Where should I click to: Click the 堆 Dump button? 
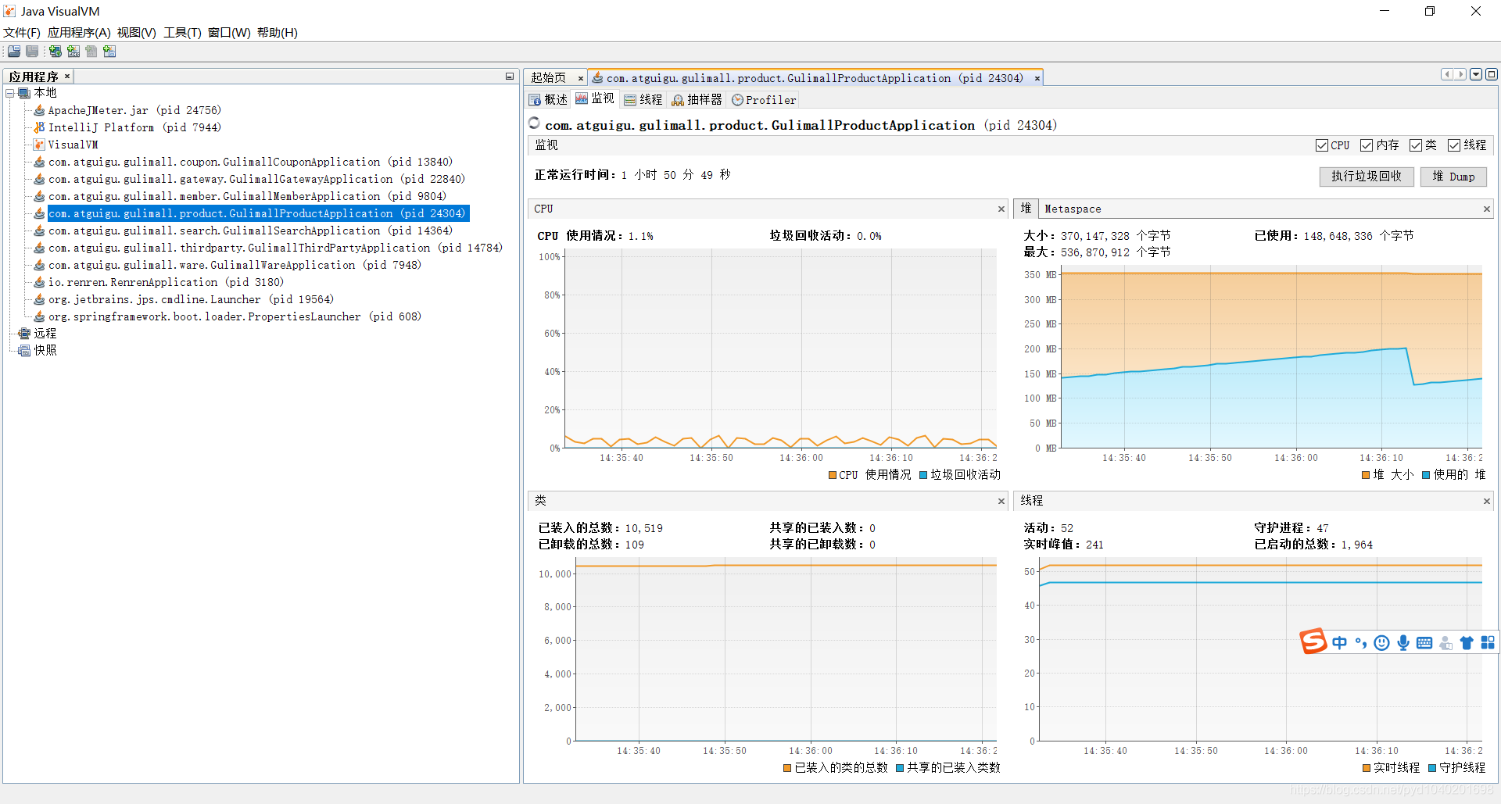click(1453, 177)
